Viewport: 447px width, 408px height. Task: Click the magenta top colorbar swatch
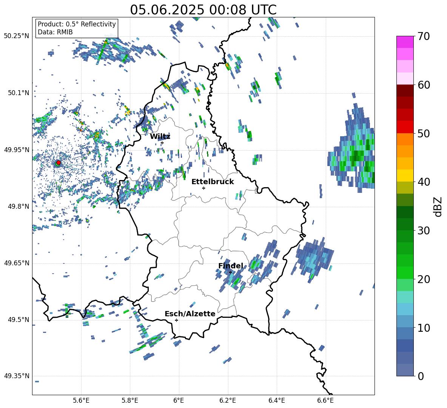pyautogui.click(x=405, y=42)
